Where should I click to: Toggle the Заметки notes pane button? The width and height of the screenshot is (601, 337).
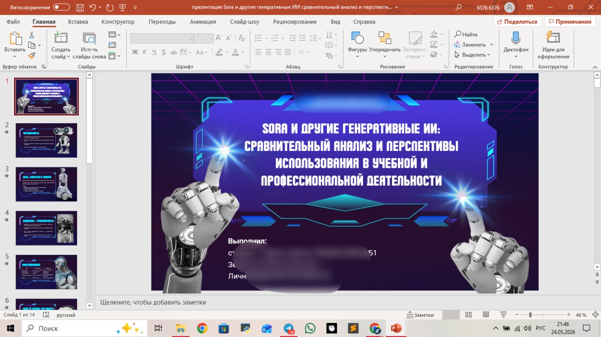click(420, 315)
